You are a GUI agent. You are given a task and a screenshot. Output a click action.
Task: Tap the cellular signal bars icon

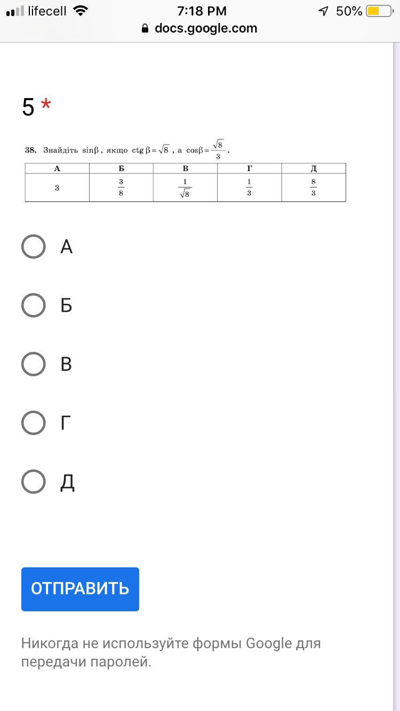15,11
